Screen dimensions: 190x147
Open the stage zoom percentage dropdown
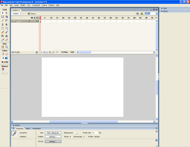click(157, 14)
